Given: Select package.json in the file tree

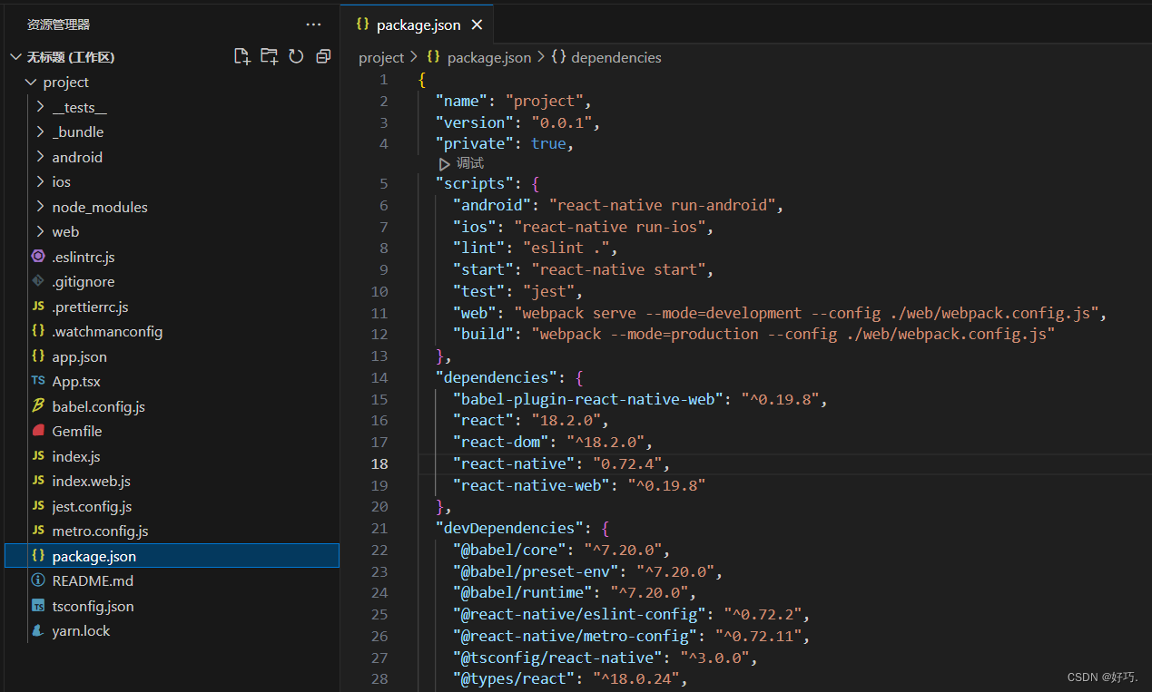Looking at the screenshot, I should [x=172, y=556].
